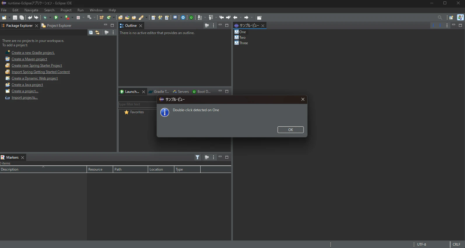Click the green Run button icon
465x248 pixels.
coord(56,18)
